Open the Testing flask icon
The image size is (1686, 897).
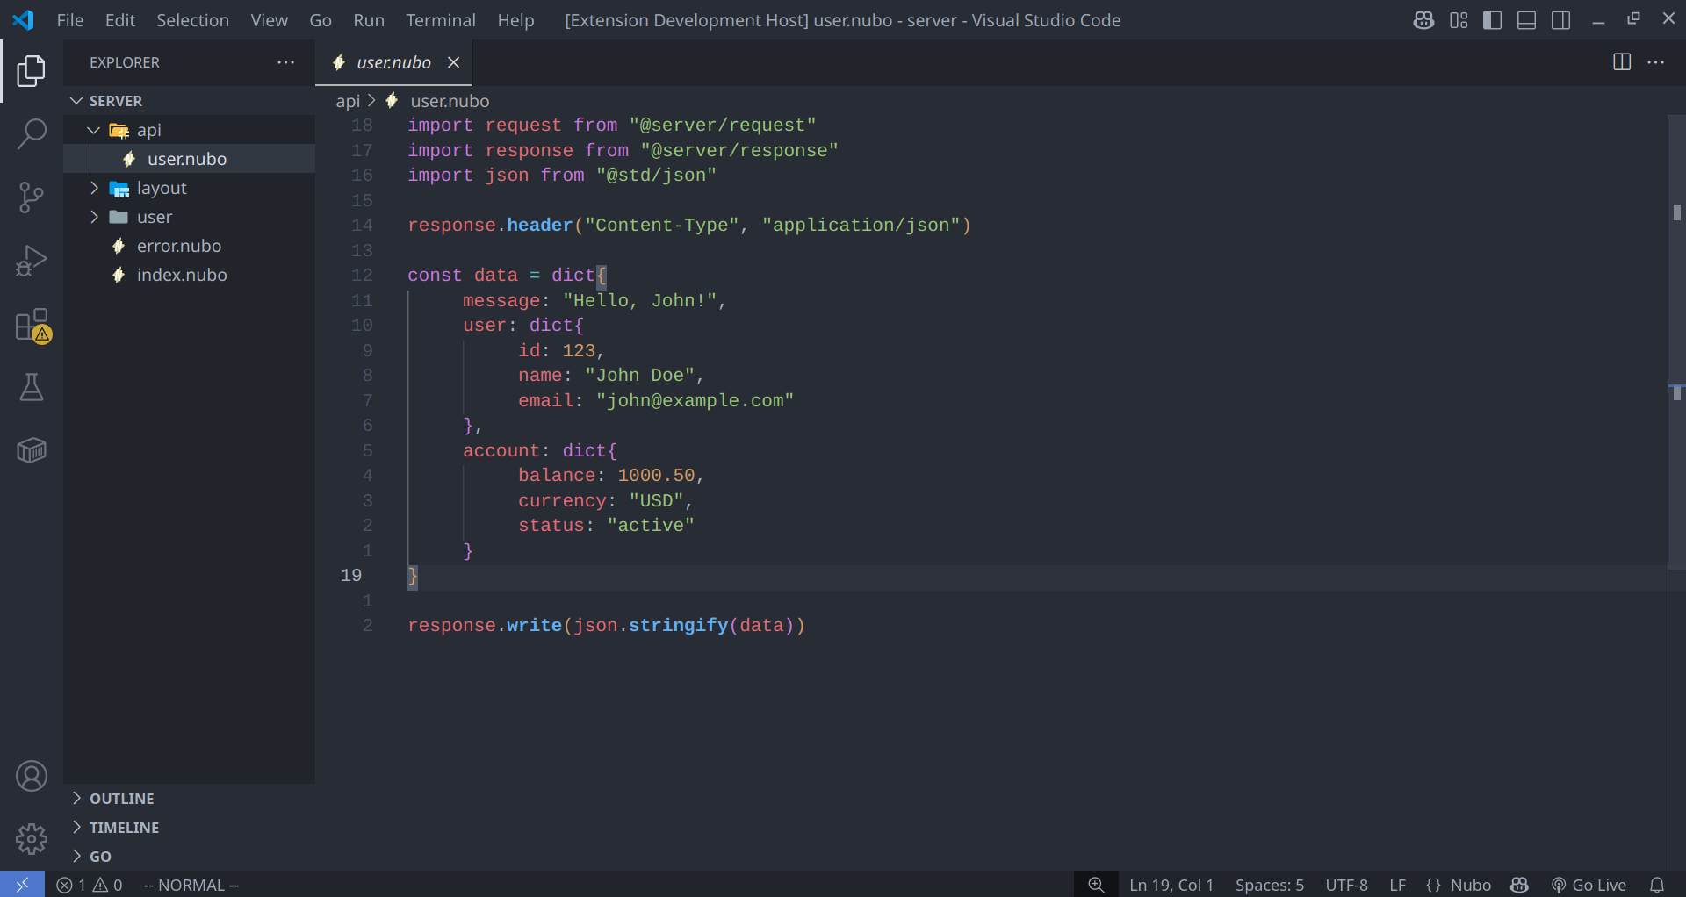(x=32, y=387)
